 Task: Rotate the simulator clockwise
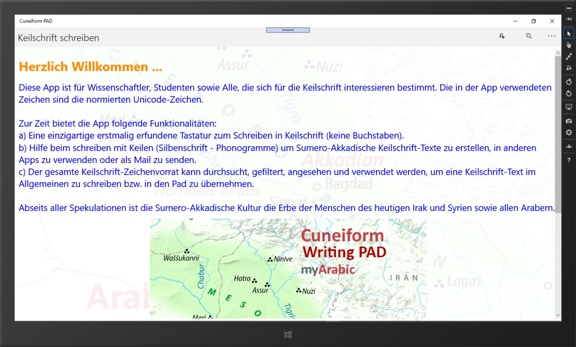point(569,81)
